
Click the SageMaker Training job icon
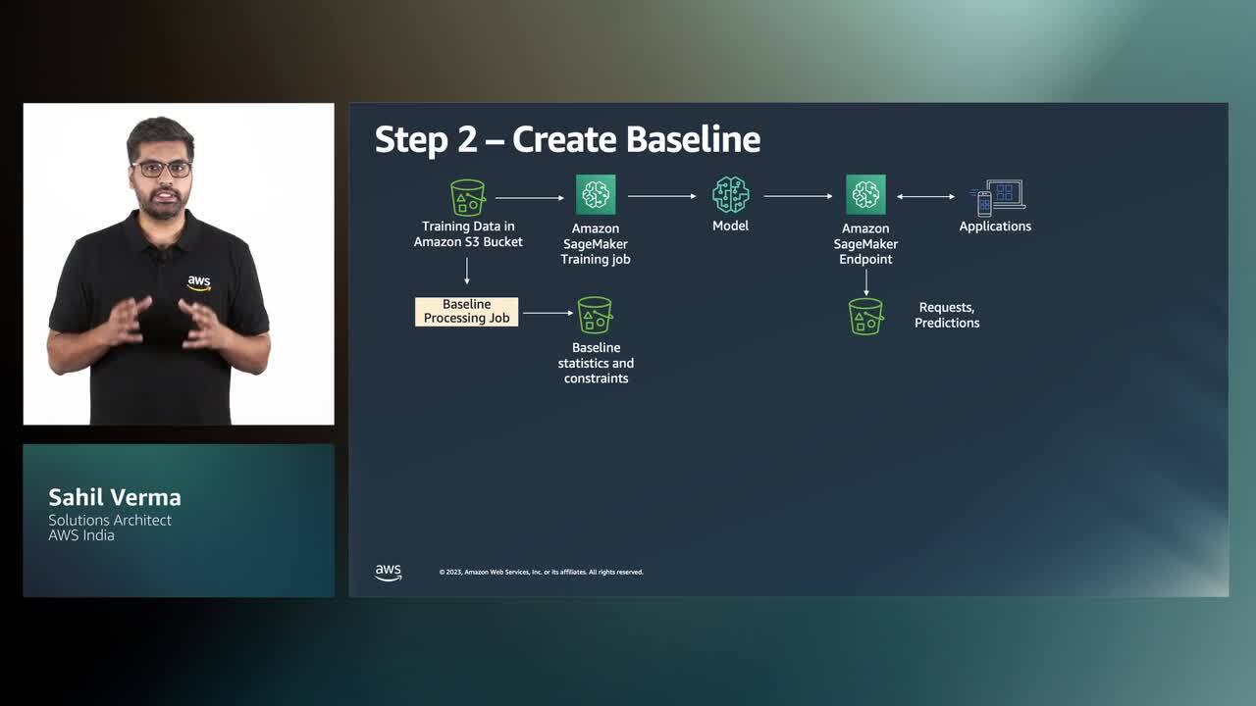596,195
